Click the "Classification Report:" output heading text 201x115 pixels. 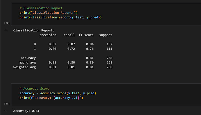click(x=34, y=30)
